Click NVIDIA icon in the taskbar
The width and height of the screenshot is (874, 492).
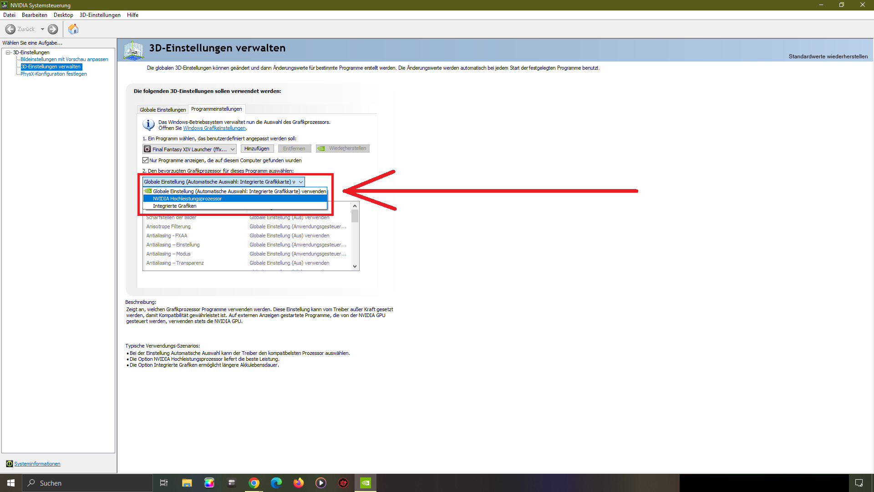coord(366,483)
